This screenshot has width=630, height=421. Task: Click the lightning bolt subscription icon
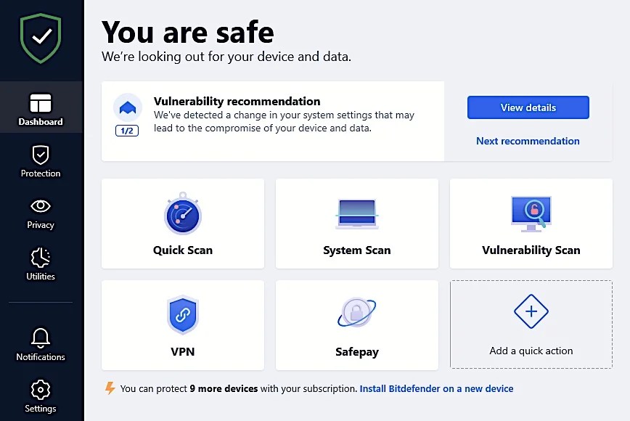tap(110, 388)
